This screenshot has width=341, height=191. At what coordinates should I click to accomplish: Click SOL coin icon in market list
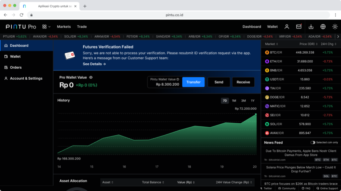click(267, 124)
